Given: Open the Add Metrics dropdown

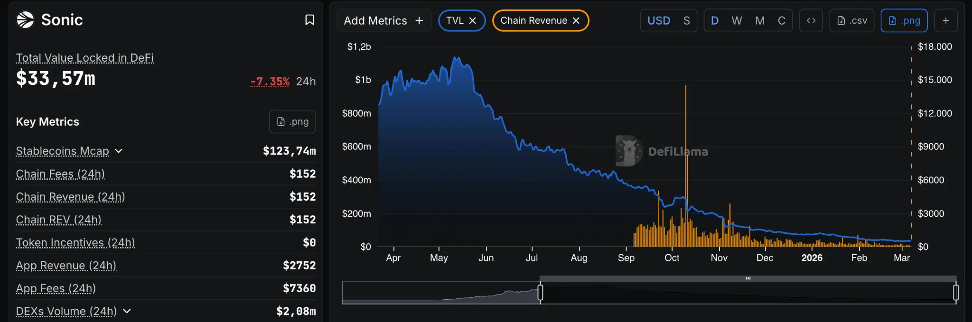Looking at the screenshot, I should pos(383,20).
